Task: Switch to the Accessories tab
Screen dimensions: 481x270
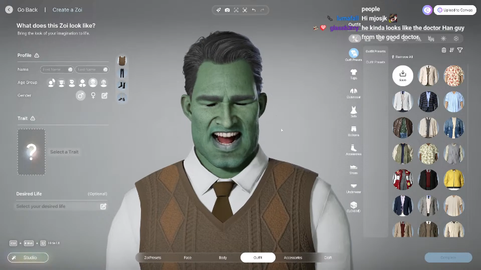Action: 293,257
